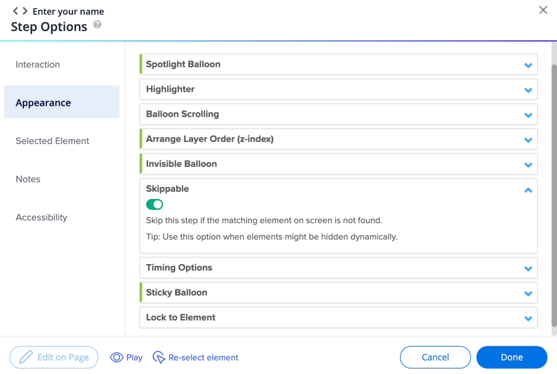
Task: Switch to the Selected Element tab
Action: 52,141
